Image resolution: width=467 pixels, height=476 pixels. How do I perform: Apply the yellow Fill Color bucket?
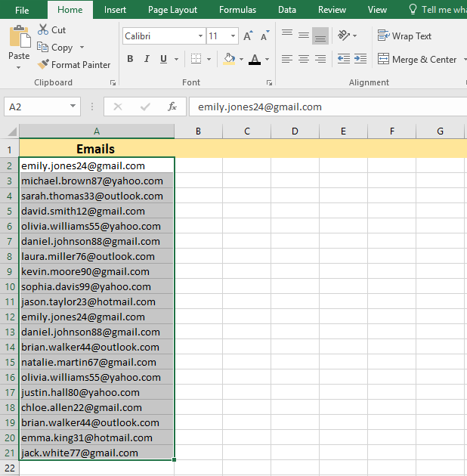point(229,59)
